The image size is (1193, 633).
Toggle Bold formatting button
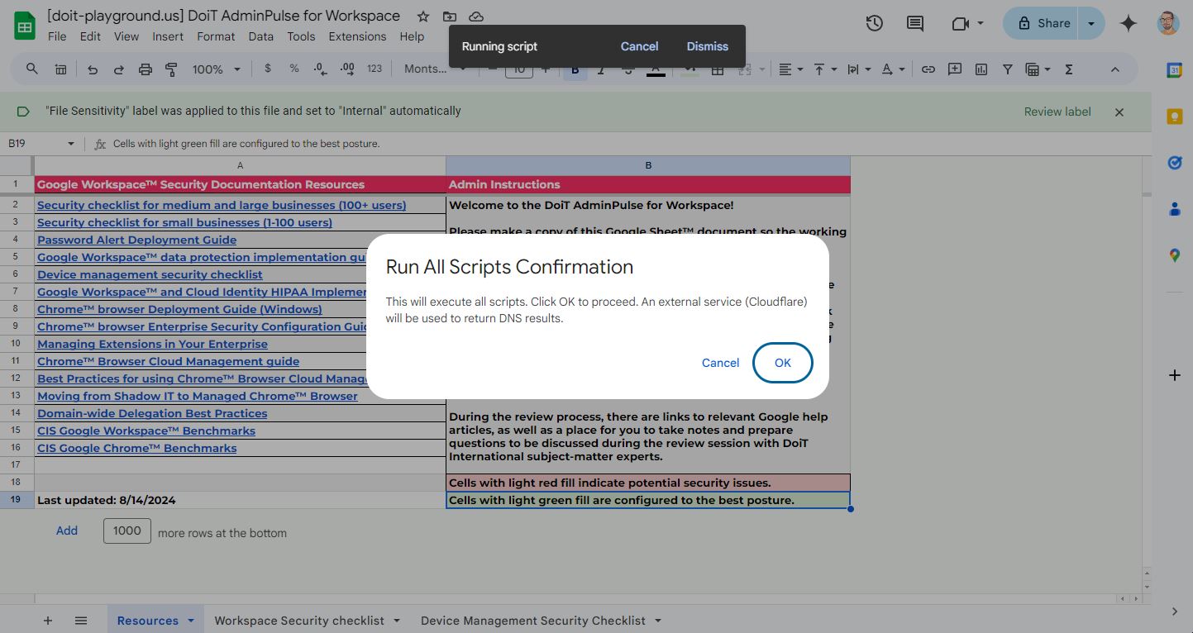(575, 70)
